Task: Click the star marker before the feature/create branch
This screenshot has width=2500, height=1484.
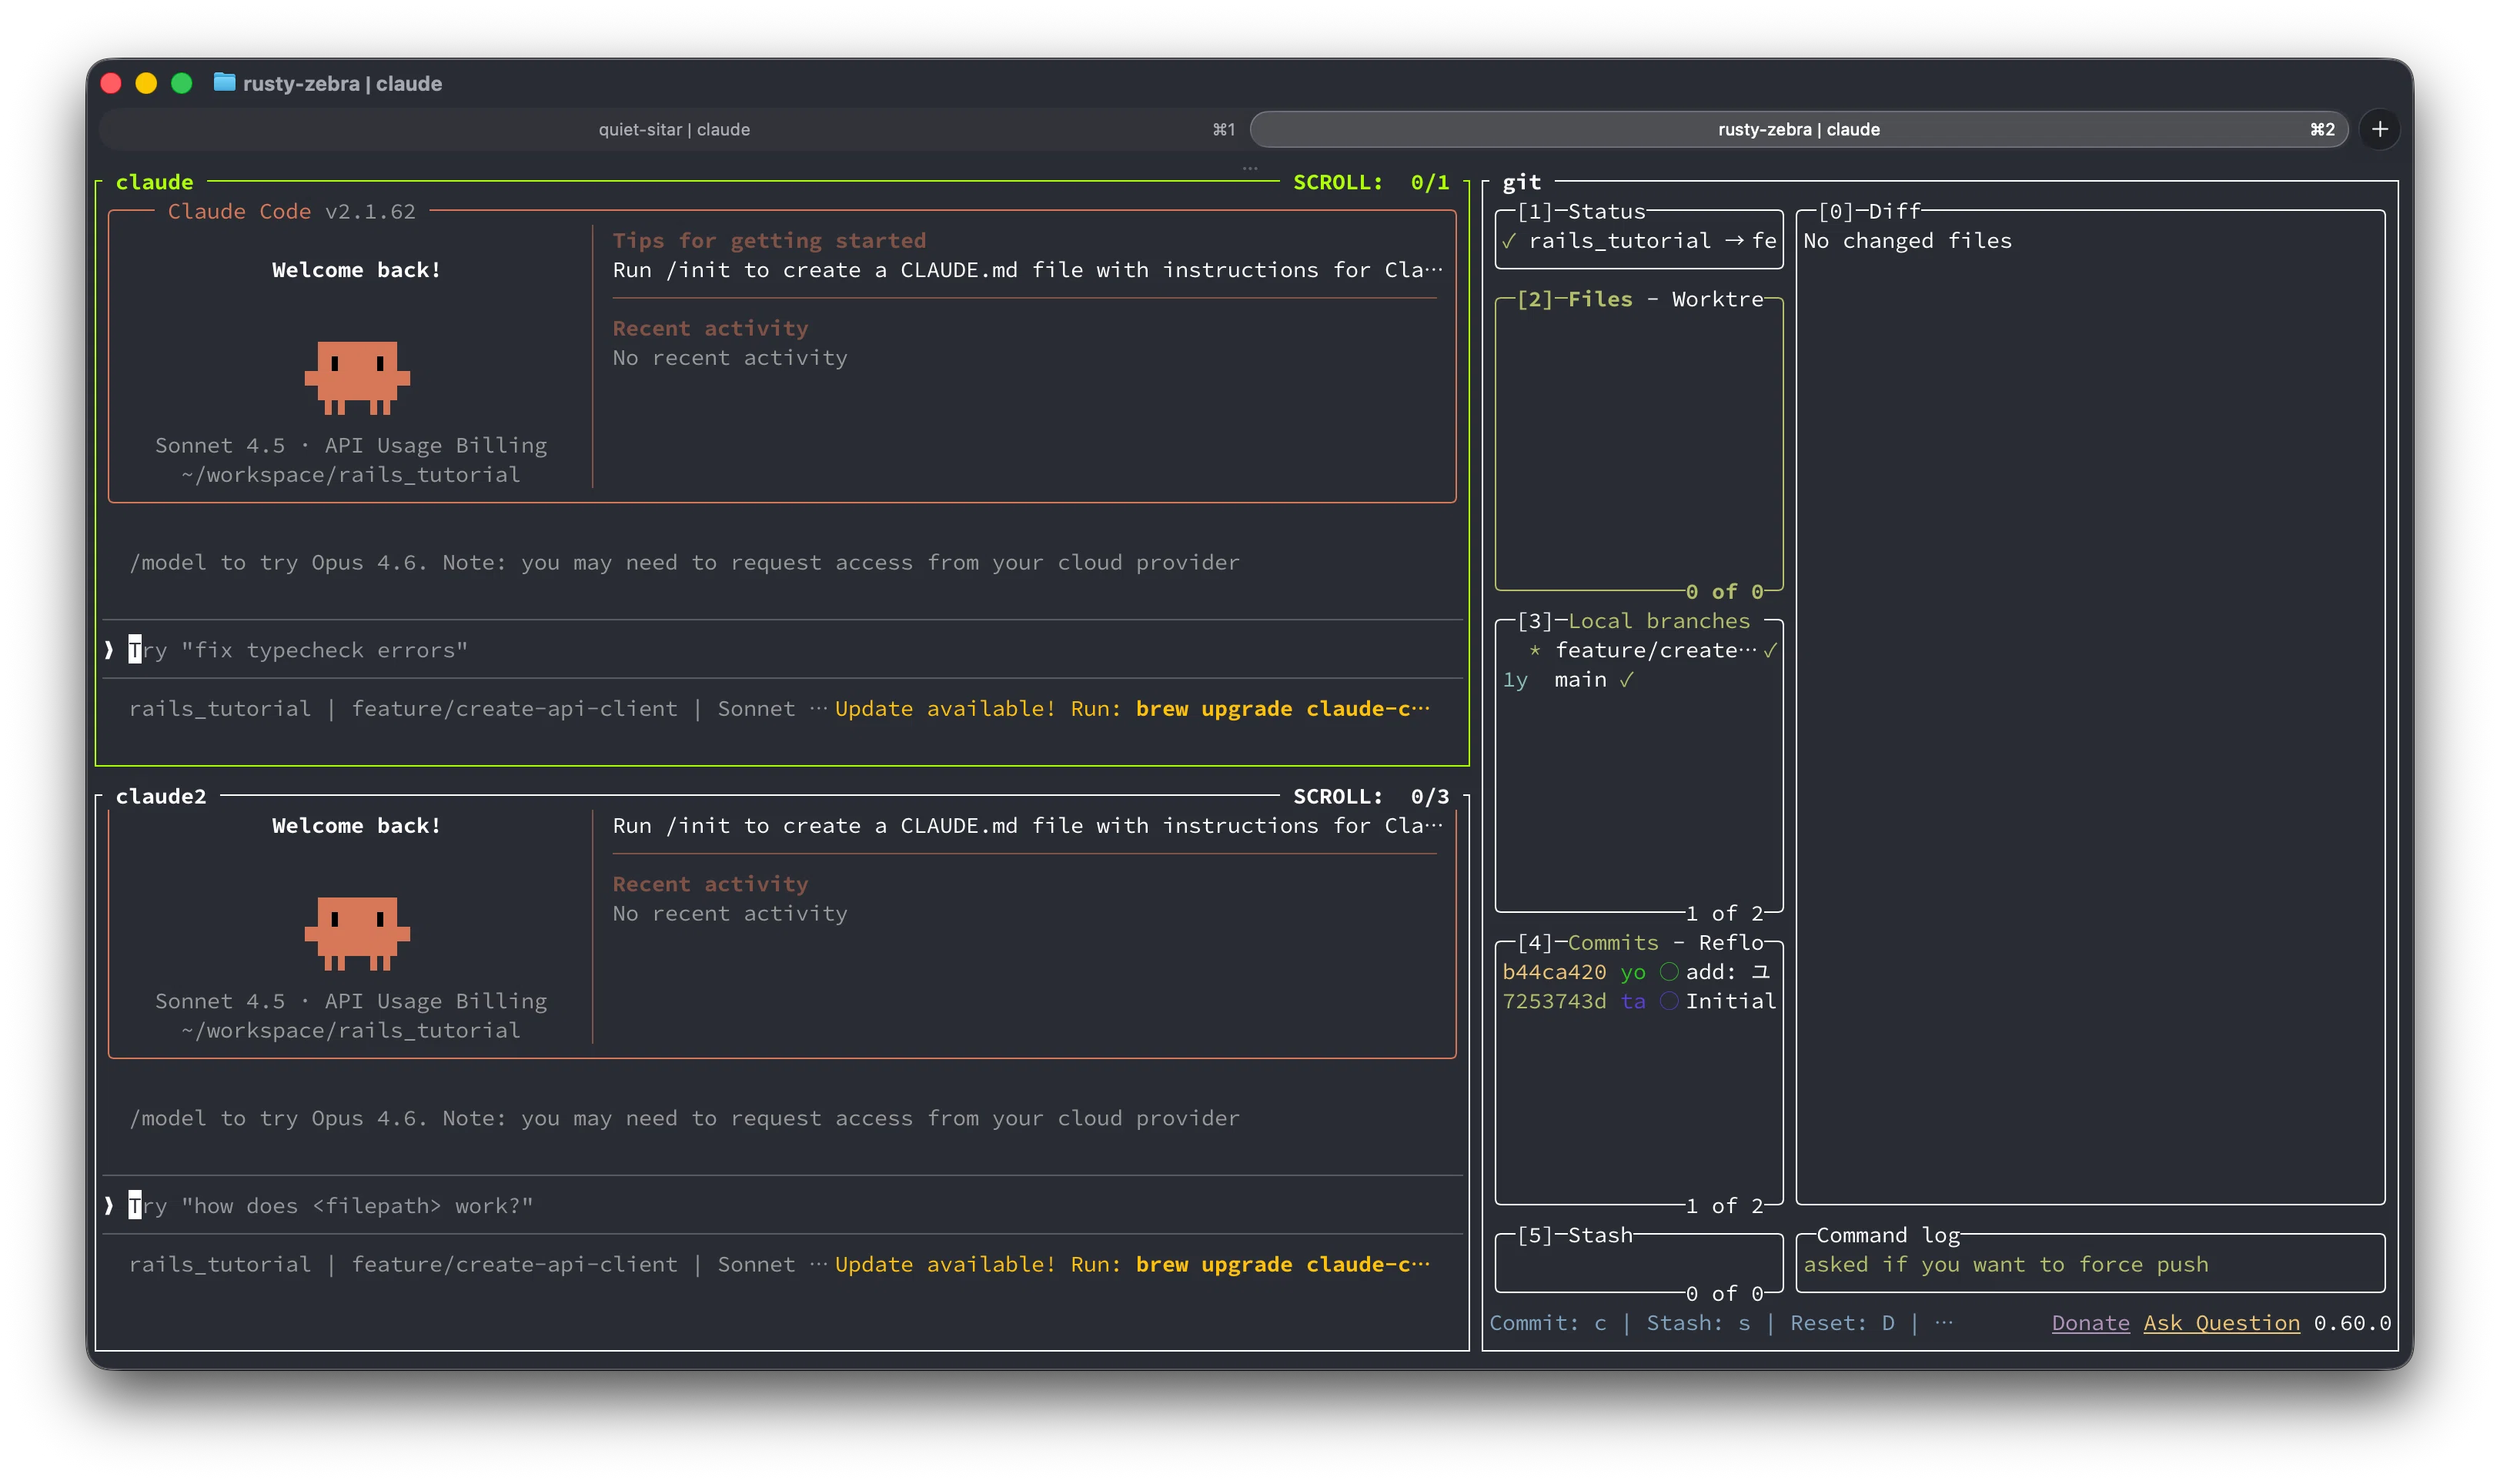Action: click(1535, 650)
